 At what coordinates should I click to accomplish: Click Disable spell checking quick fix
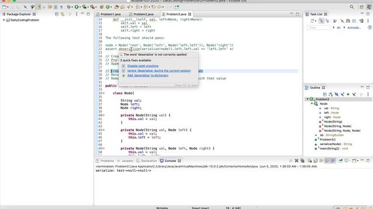tap(143, 66)
